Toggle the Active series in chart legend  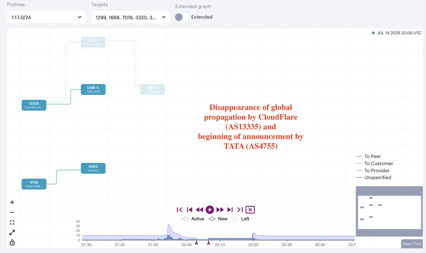[193, 219]
